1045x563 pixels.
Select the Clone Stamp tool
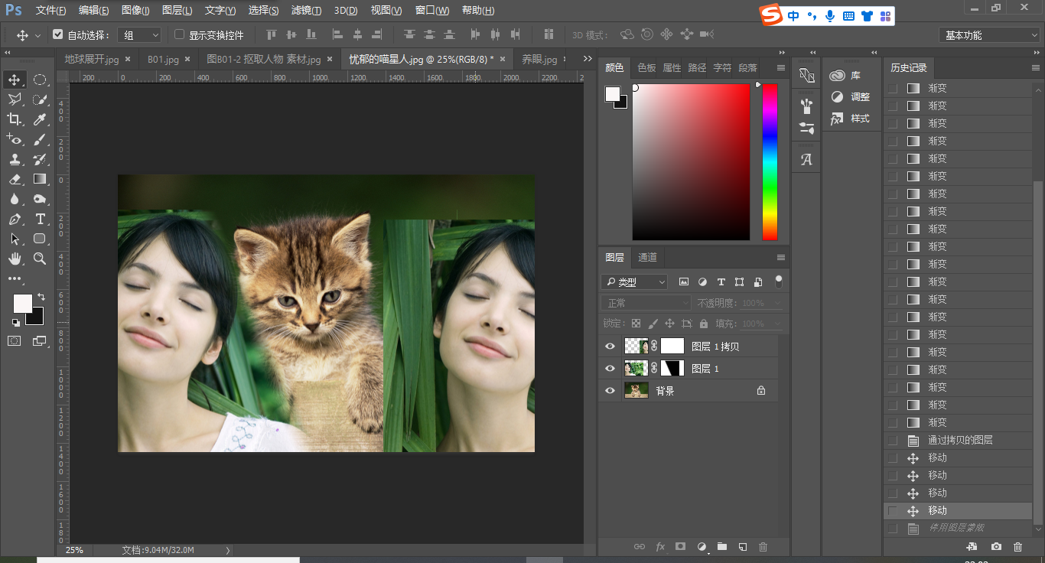click(15, 159)
